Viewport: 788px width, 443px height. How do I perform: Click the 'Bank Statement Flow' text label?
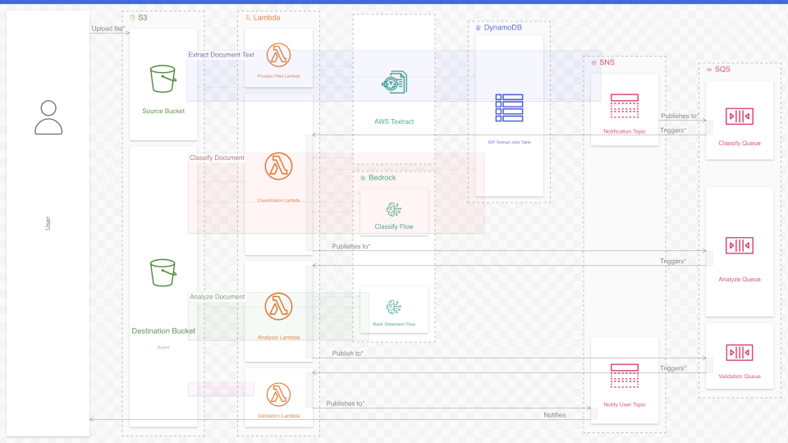(x=394, y=325)
